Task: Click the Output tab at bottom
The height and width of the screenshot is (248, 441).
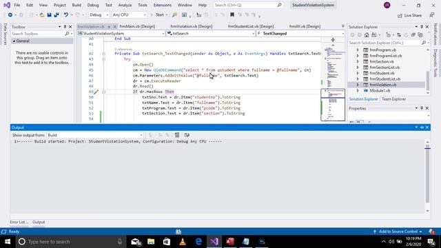Action: [39, 222]
